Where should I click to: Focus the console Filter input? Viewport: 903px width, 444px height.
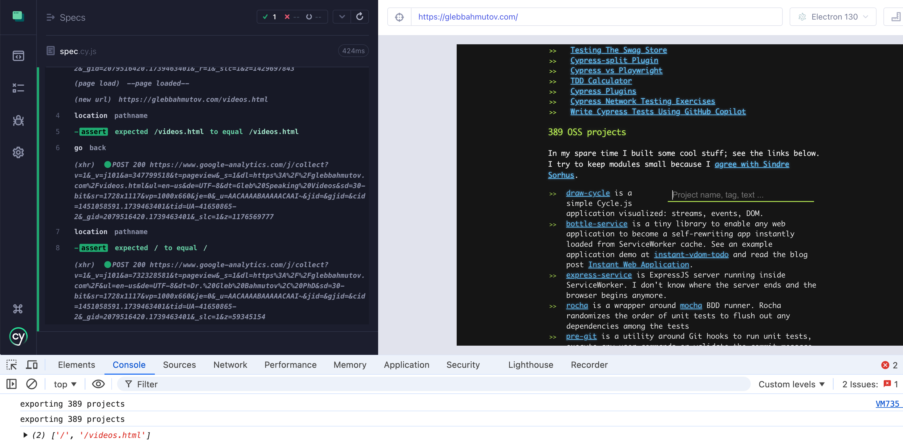point(434,384)
